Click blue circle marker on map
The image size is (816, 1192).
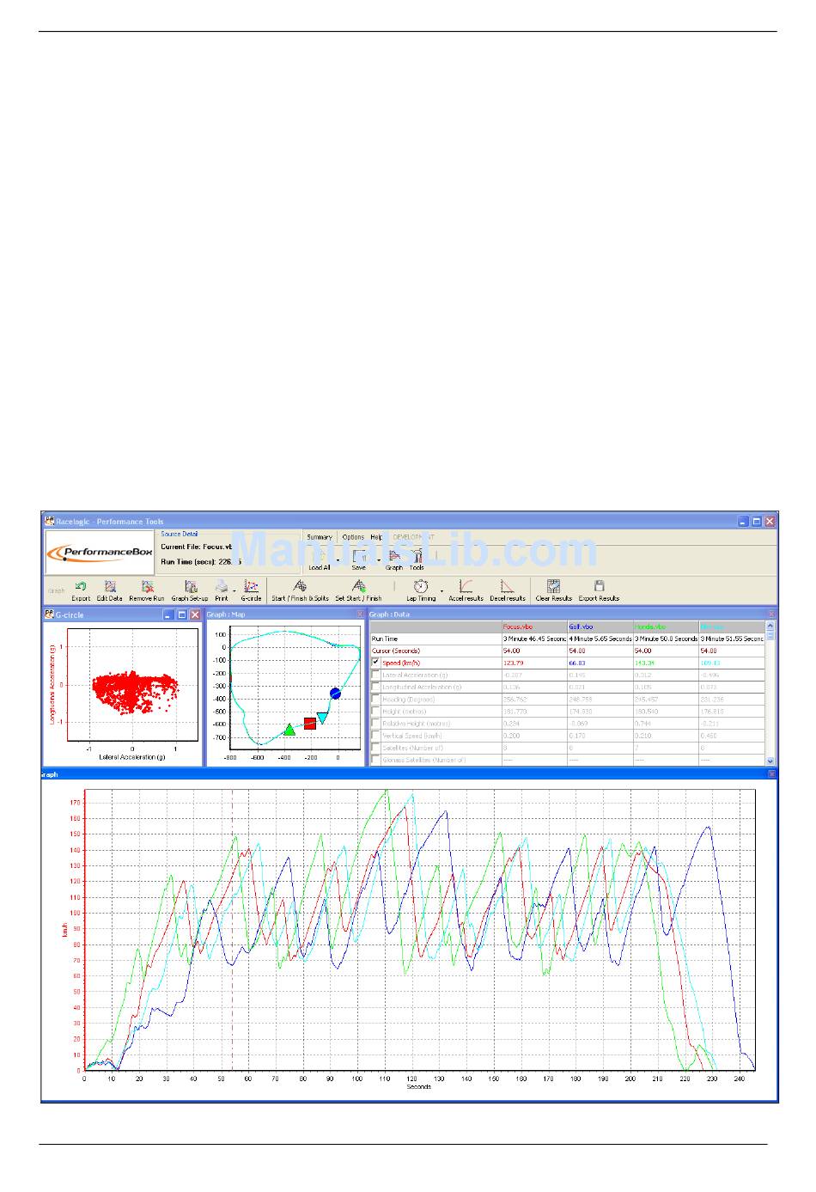click(336, 693)
